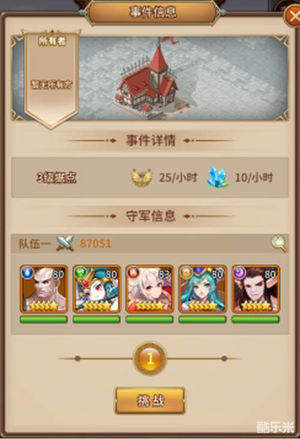
Task: Select the teal-haired hero portrait
Action: pyautogui.click(x=203, y=289)
